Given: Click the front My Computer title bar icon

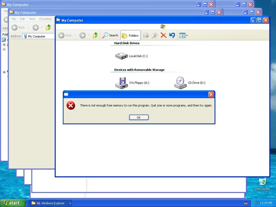Looking at the screenshot, I should pos(58,20).
